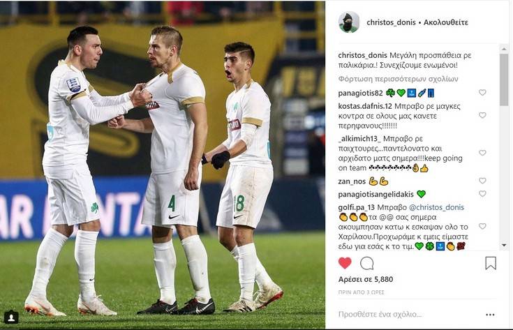Open christos_donis username in the header
Viewport: 513px width, 330px height.
pos(391,22)
